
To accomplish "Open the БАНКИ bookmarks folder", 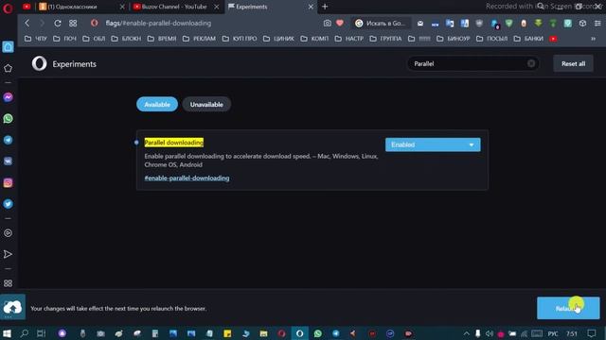I will [x=528, y=39].
